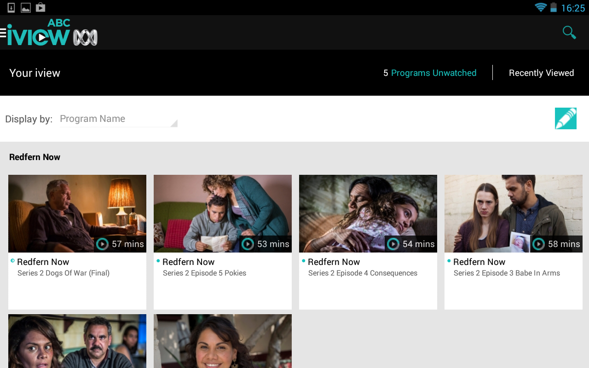
Task: Click the play icon on Pokies episode
Action: coord(247,244)
